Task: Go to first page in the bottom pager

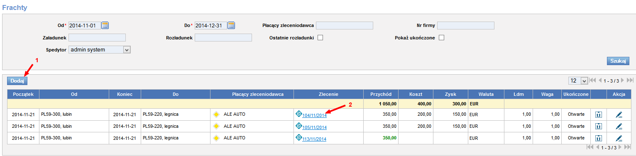Action: point(590,147)
